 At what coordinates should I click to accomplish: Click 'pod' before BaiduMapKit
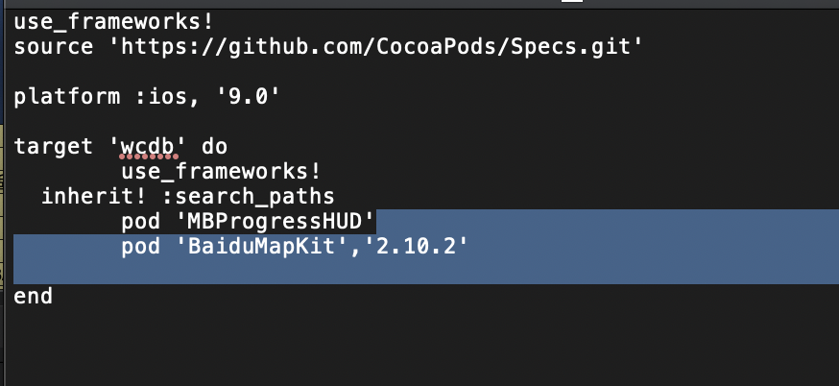click(x=141, y=247)
